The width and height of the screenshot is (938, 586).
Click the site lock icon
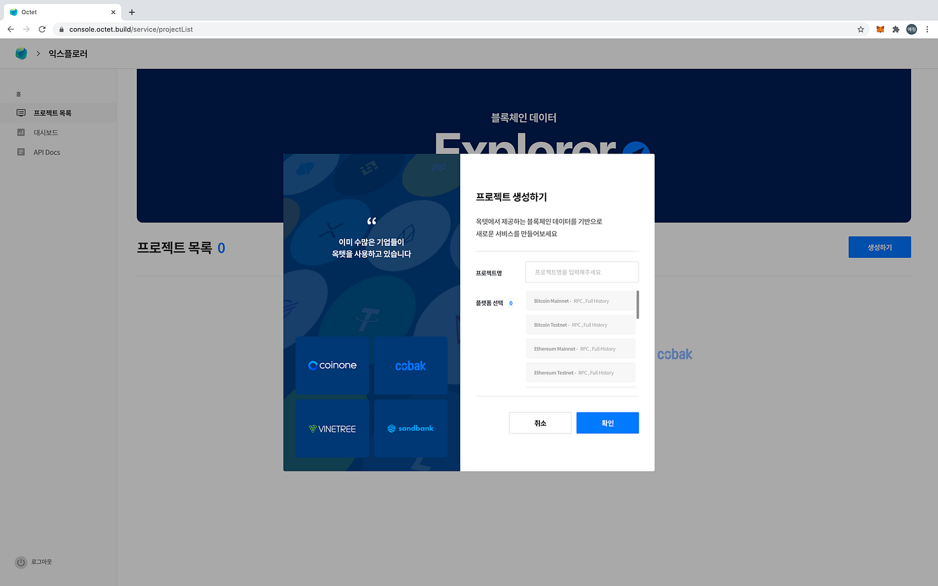(61, 29)
